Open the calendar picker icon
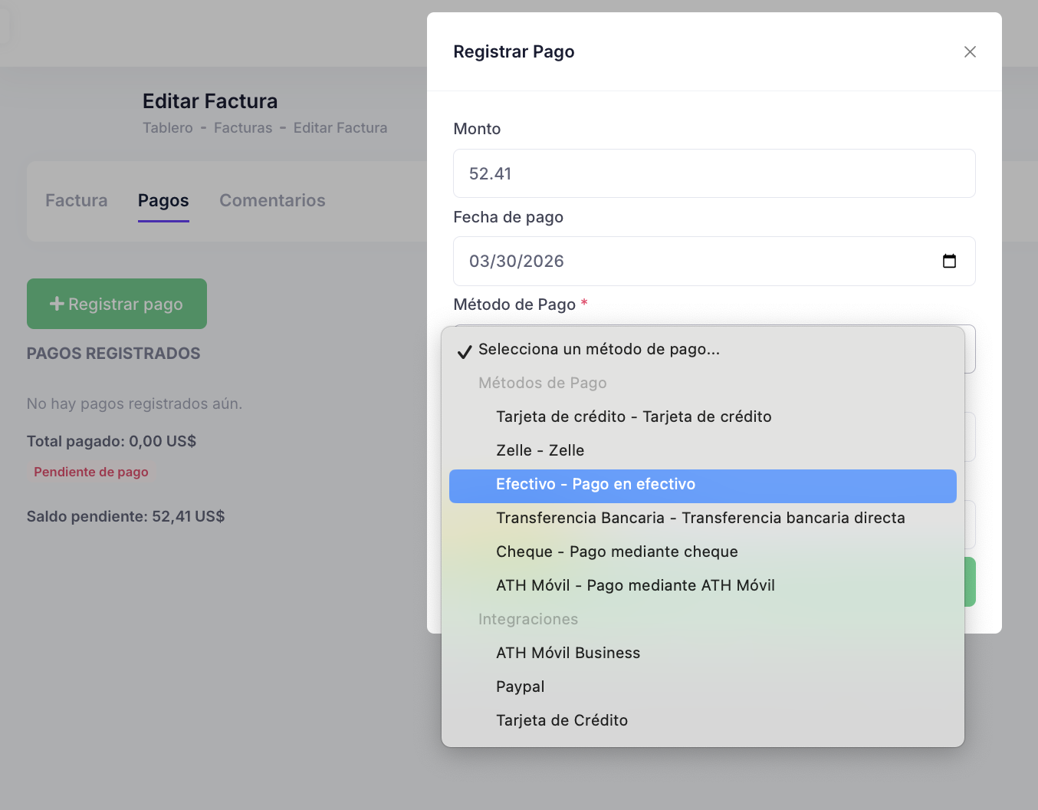 (x=949, y=261)
